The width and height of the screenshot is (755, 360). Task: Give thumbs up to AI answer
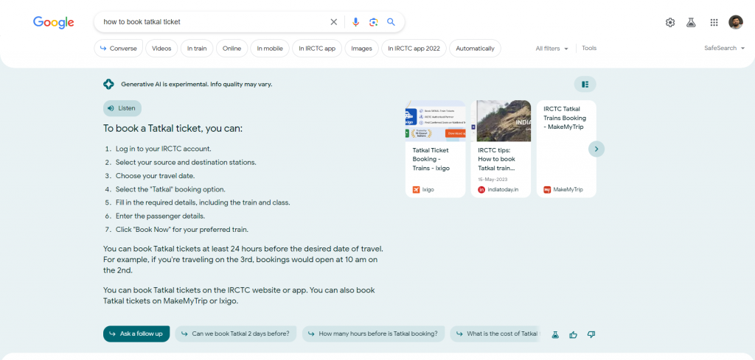click(x=574, y=334)
